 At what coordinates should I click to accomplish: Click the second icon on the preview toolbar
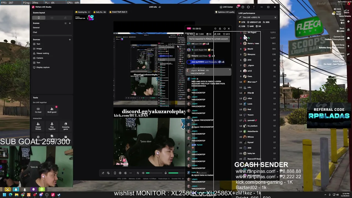click(x=108, y=173)
